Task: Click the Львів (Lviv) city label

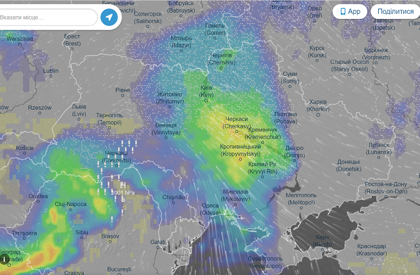Action: [x=79, y=110]
